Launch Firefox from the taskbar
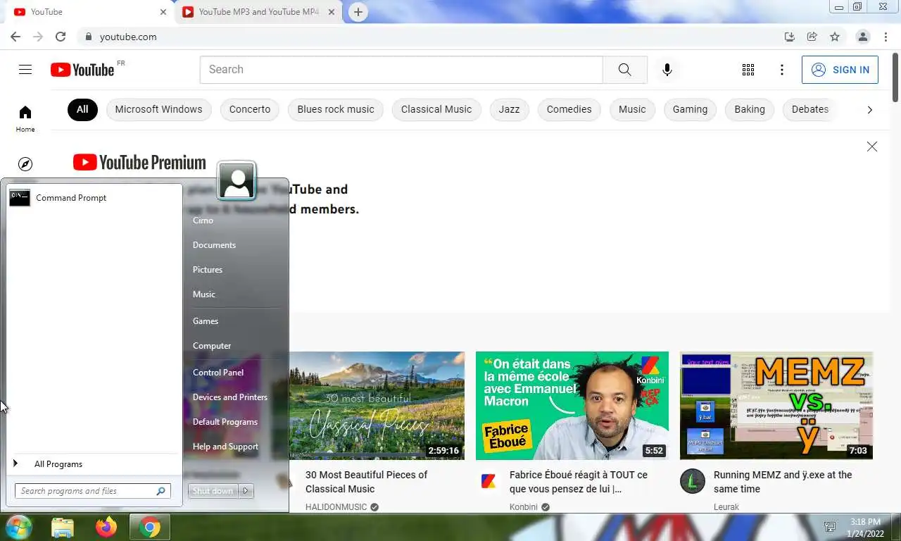 click(x=106, y=527)
